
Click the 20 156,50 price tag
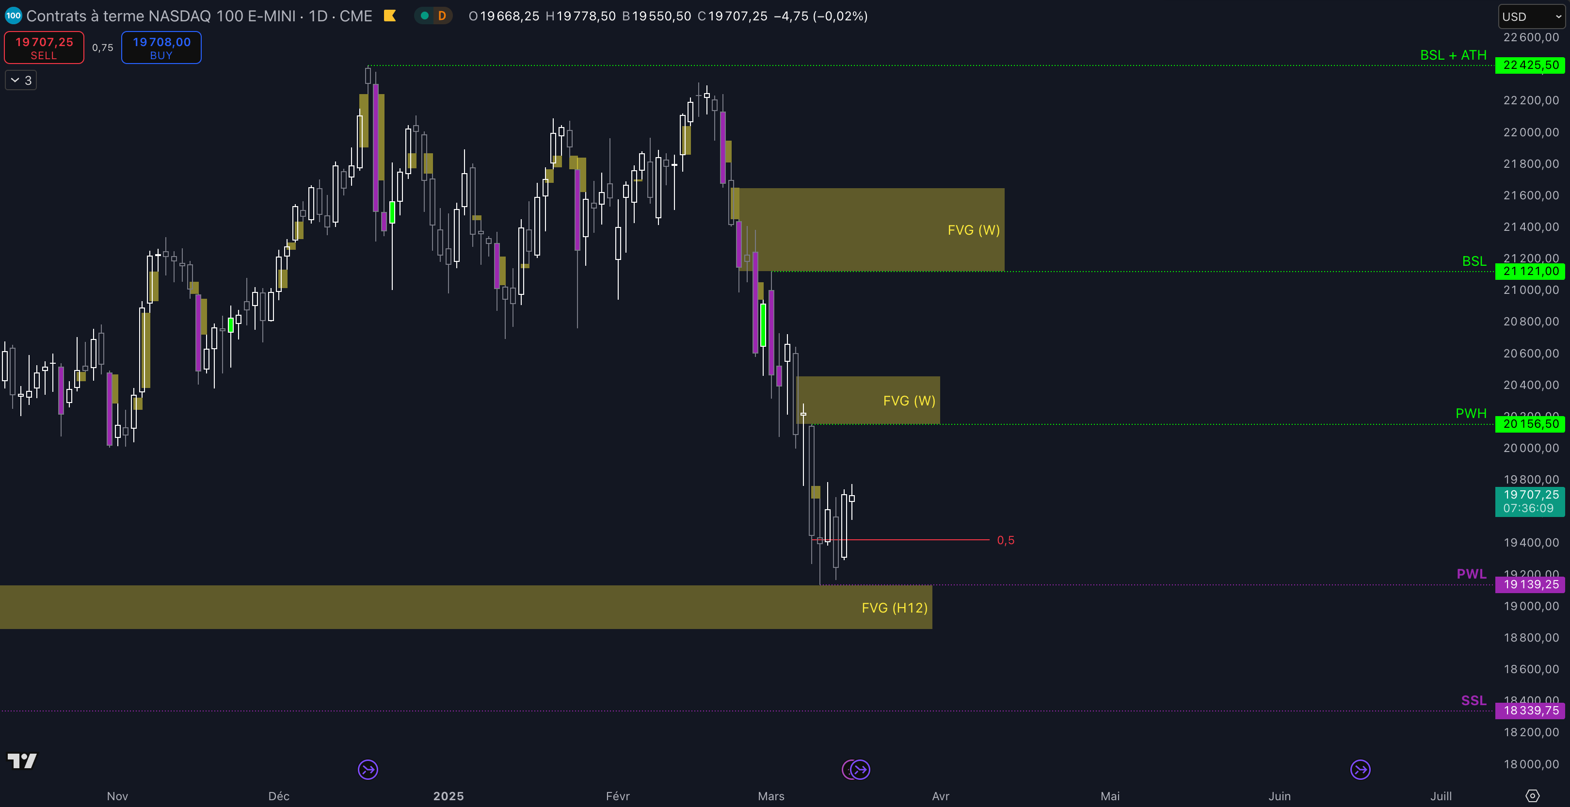tap(1530, 423)
